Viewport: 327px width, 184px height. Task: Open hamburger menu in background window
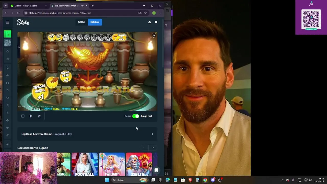167,11
